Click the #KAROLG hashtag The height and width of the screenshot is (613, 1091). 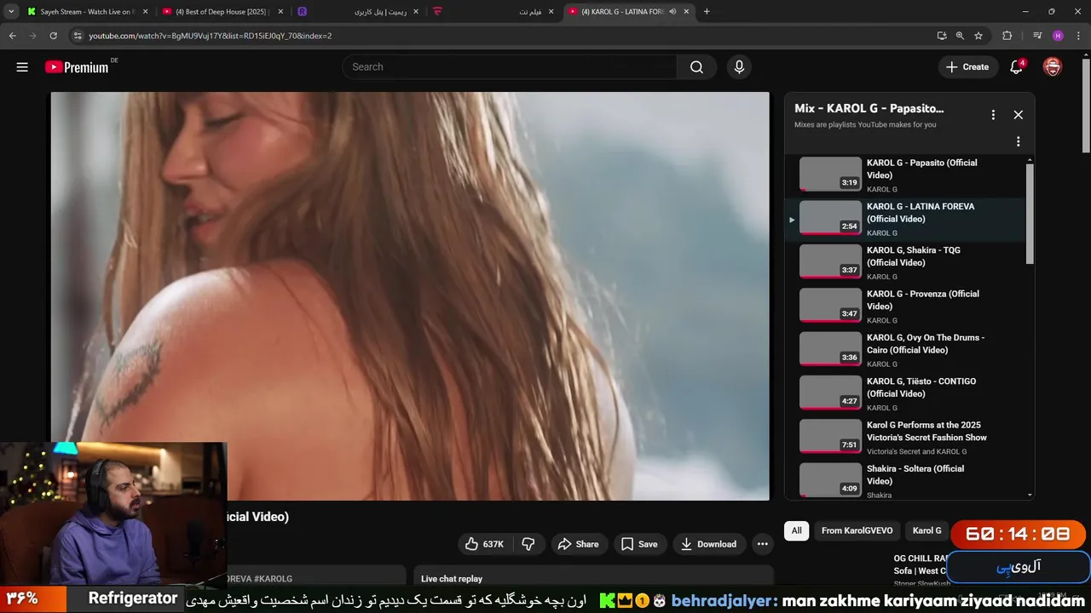click(x=273, y=579)
